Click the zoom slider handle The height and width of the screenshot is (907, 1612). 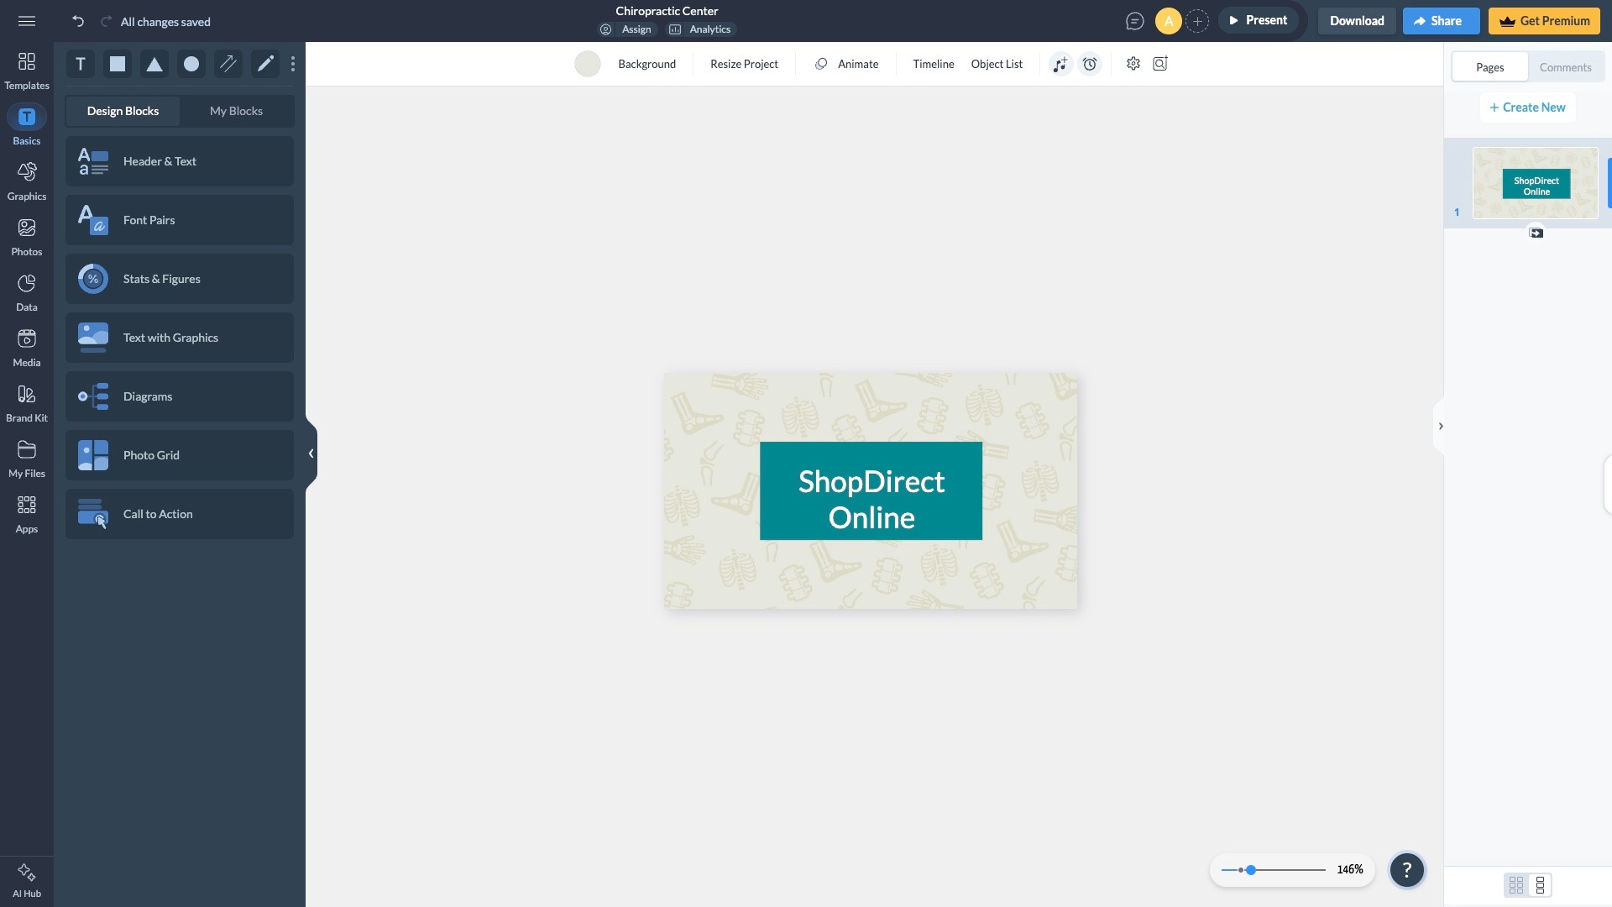pyautogui.click(x=1250, y=870)
